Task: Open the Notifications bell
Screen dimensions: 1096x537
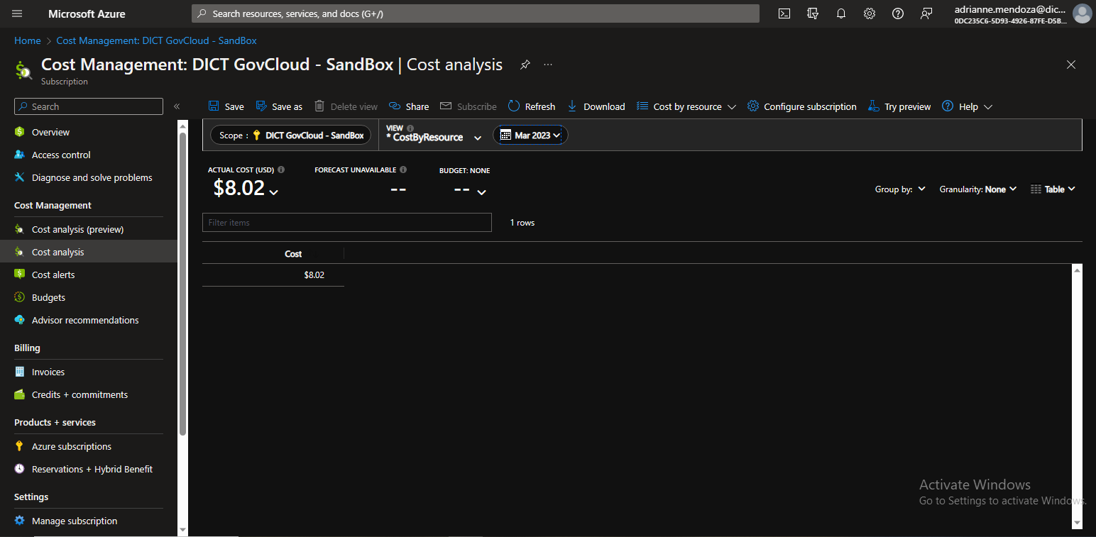Action: pos(841,13)
